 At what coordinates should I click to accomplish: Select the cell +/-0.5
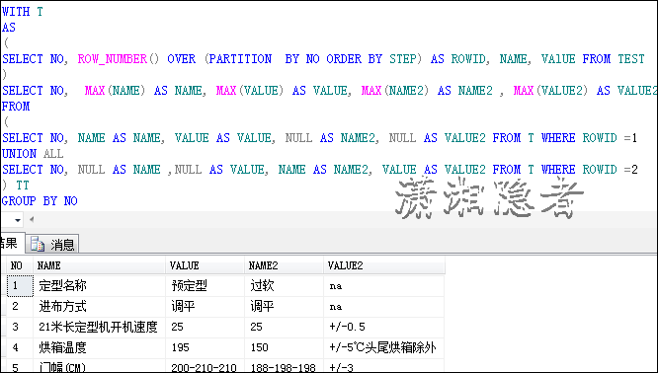[384, 327]
